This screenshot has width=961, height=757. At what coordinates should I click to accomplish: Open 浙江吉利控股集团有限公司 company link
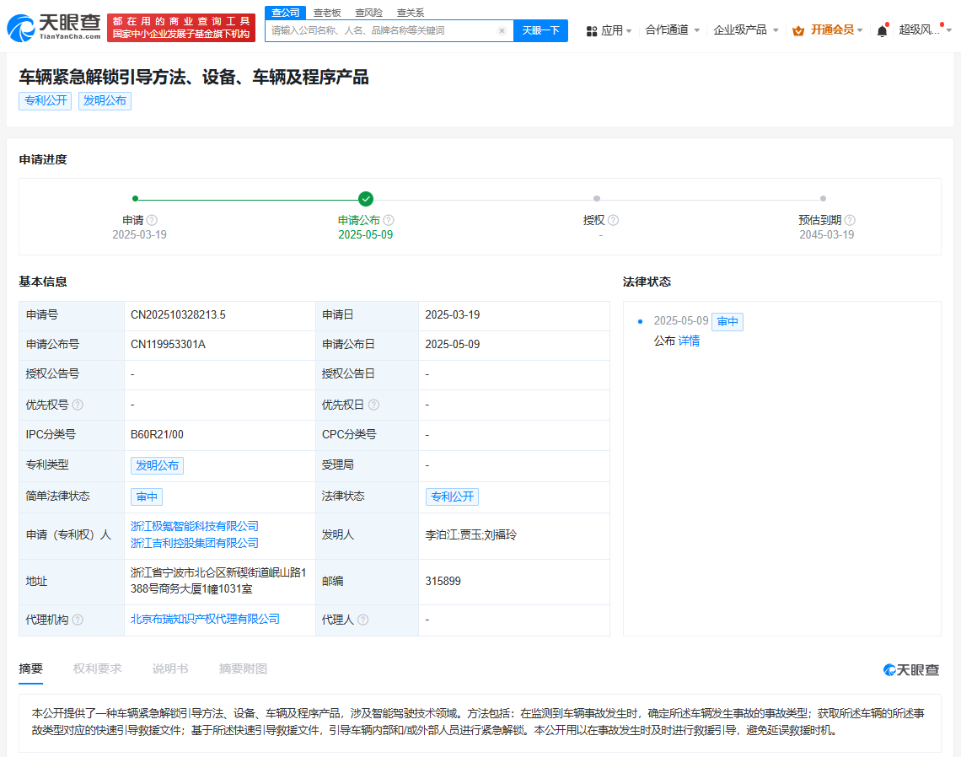[x=195, y=543]
